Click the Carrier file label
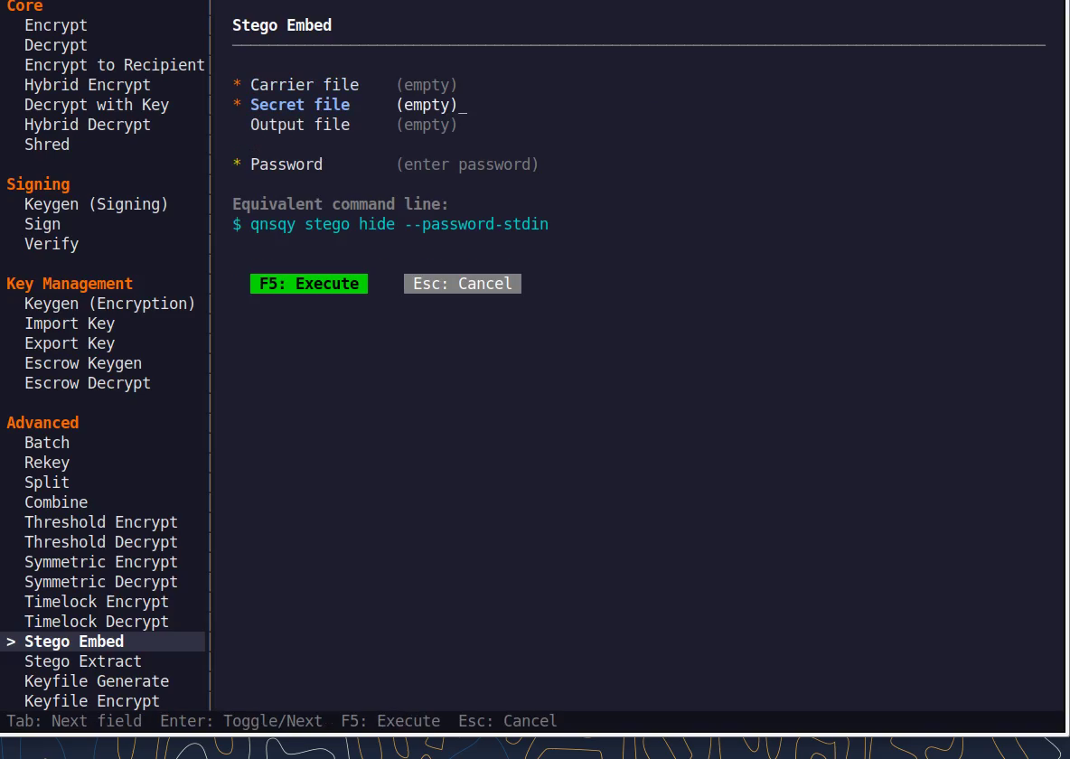 (x=305, y=85)
